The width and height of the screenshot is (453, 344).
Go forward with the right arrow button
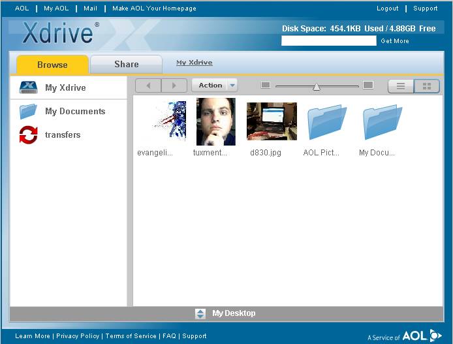point(174,86)
